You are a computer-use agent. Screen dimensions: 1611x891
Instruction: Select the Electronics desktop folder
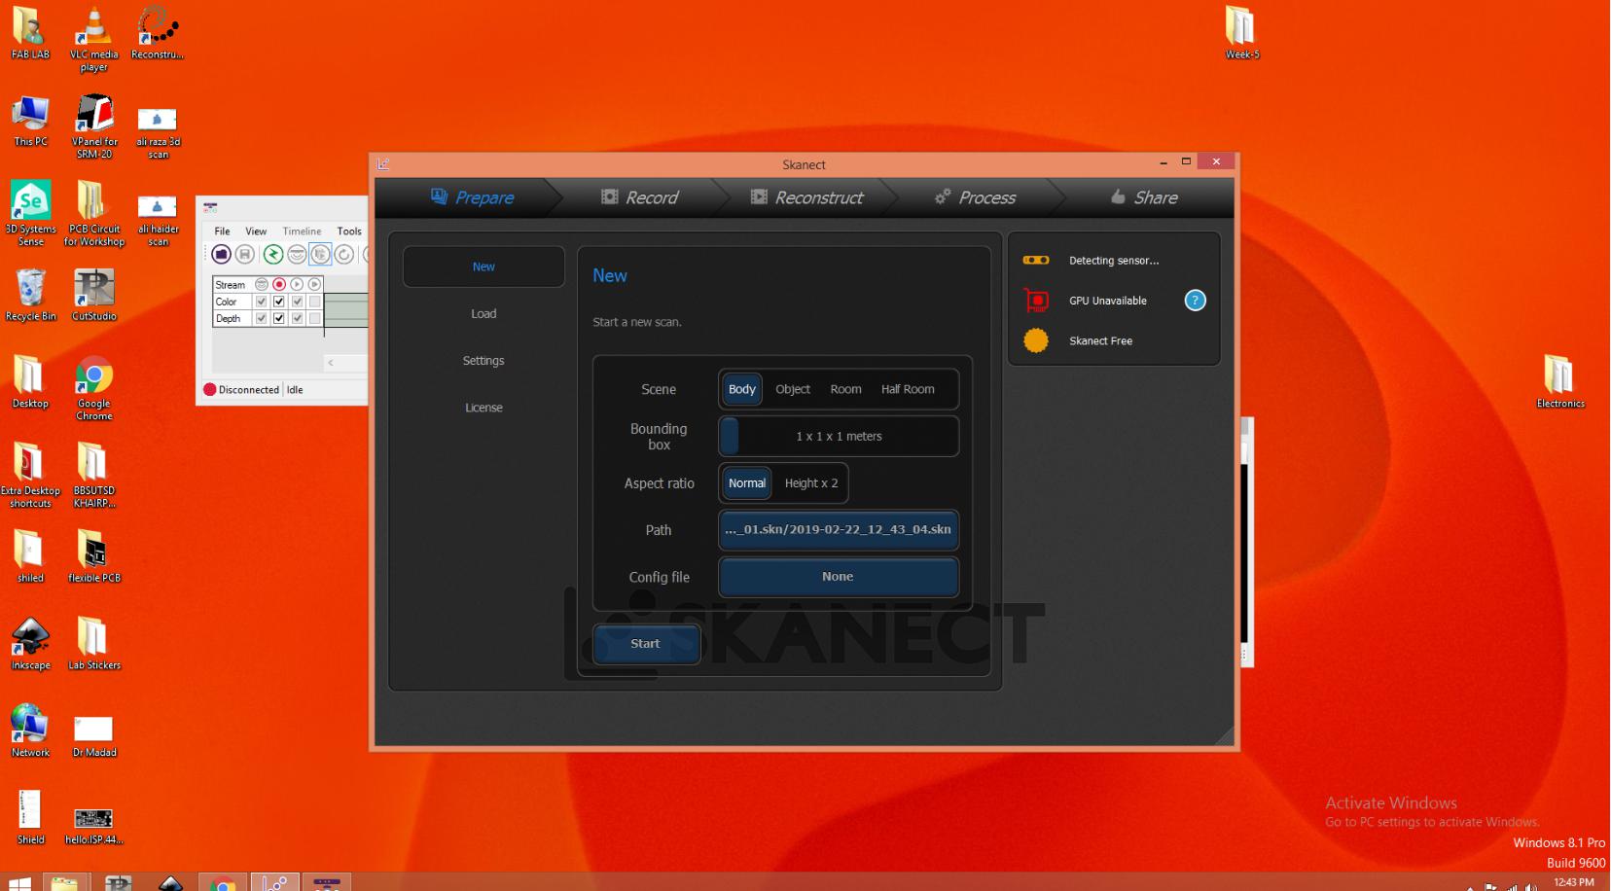point(1560,381)
